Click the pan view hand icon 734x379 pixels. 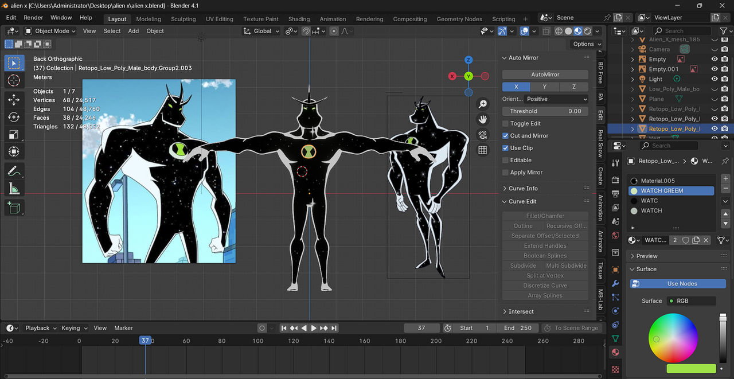(x=483, y=119)
